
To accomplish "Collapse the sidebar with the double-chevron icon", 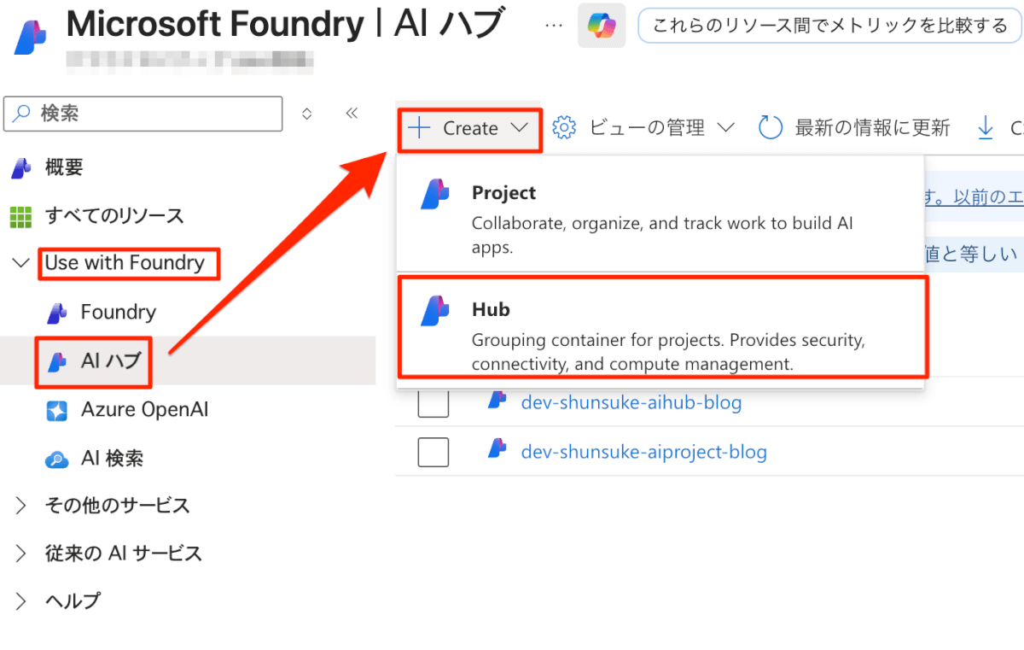I will coord(352,113).
